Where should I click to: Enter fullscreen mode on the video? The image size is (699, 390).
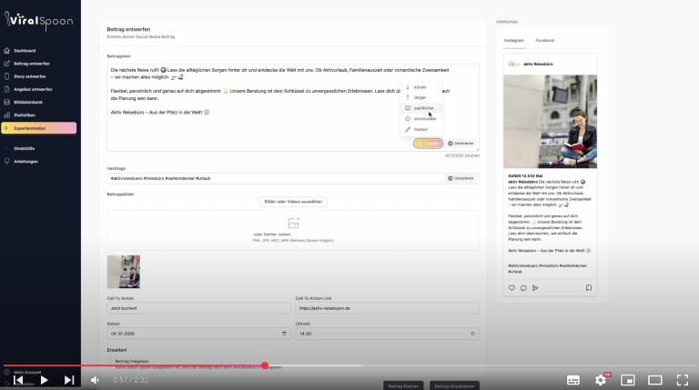click(683, 379)
